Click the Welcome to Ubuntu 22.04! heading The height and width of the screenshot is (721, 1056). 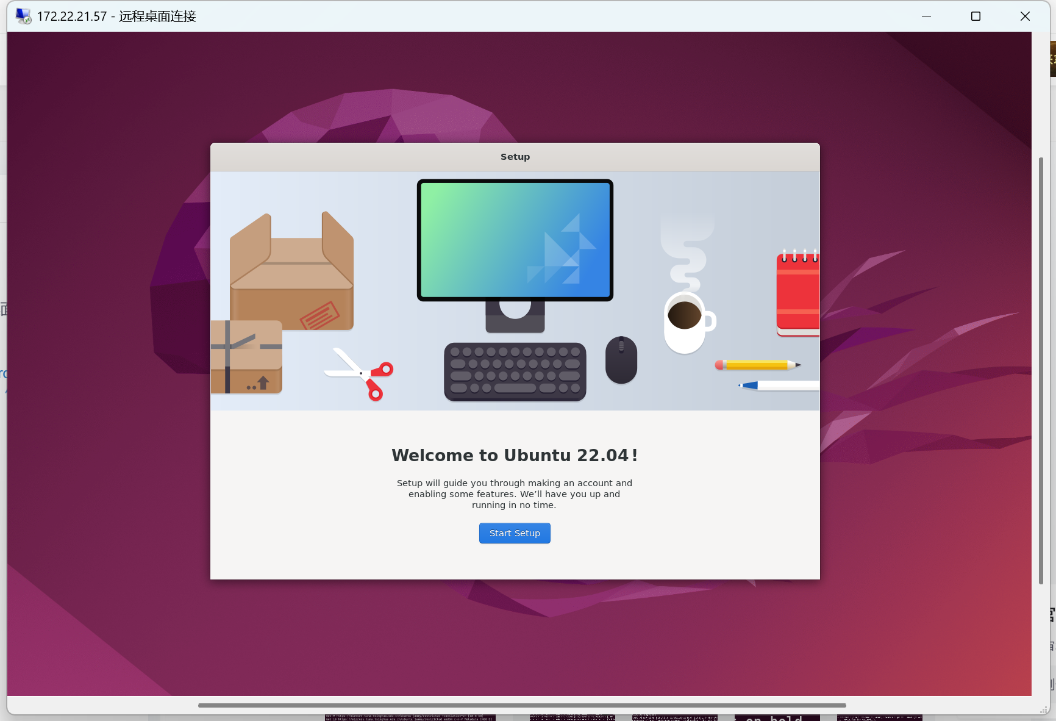pyautogui.click(x=515, y=455)
